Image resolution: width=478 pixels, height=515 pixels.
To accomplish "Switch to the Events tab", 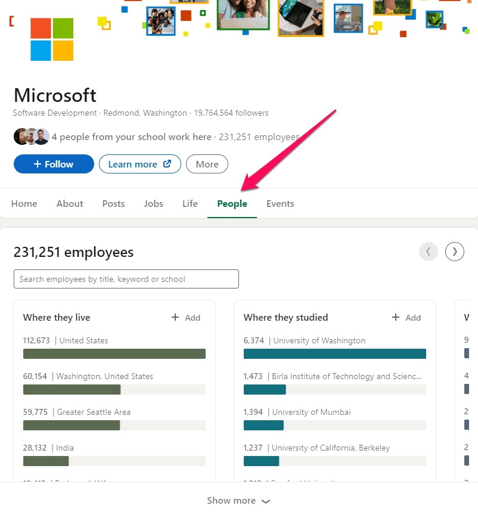I will [280, 204].
